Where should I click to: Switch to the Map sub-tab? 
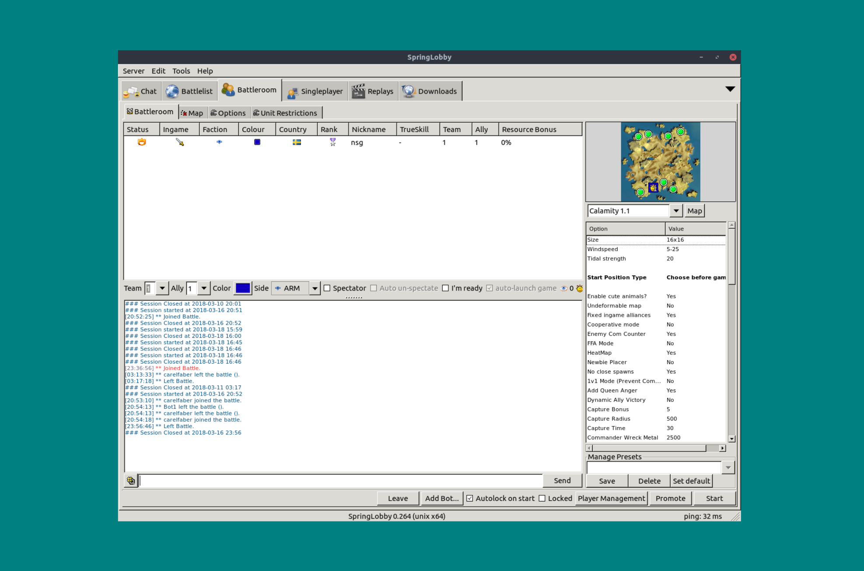tap(192, 113)
